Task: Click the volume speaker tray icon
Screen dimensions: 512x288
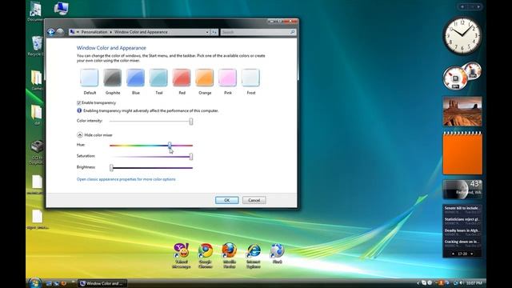Action: [461, 283]
